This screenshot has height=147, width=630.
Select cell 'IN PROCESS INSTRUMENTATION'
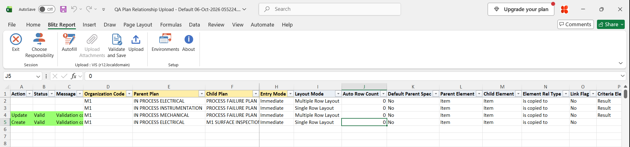click(x=169, y=108)
